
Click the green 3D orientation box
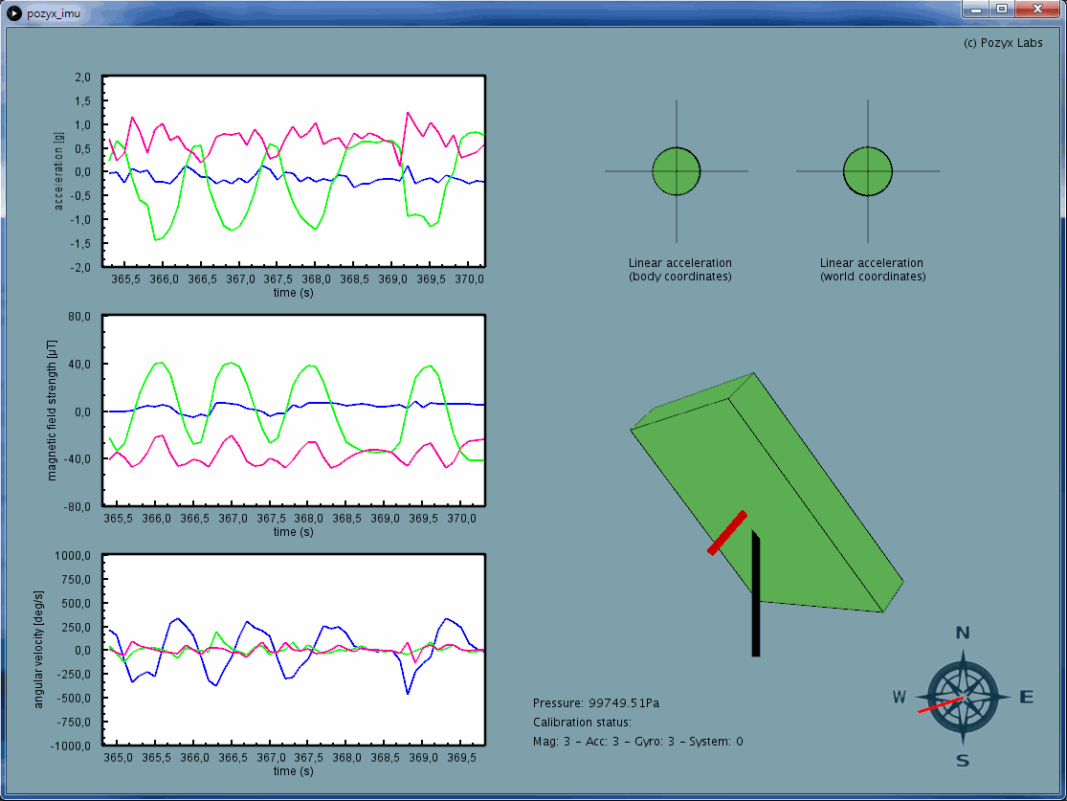point(794,498)
